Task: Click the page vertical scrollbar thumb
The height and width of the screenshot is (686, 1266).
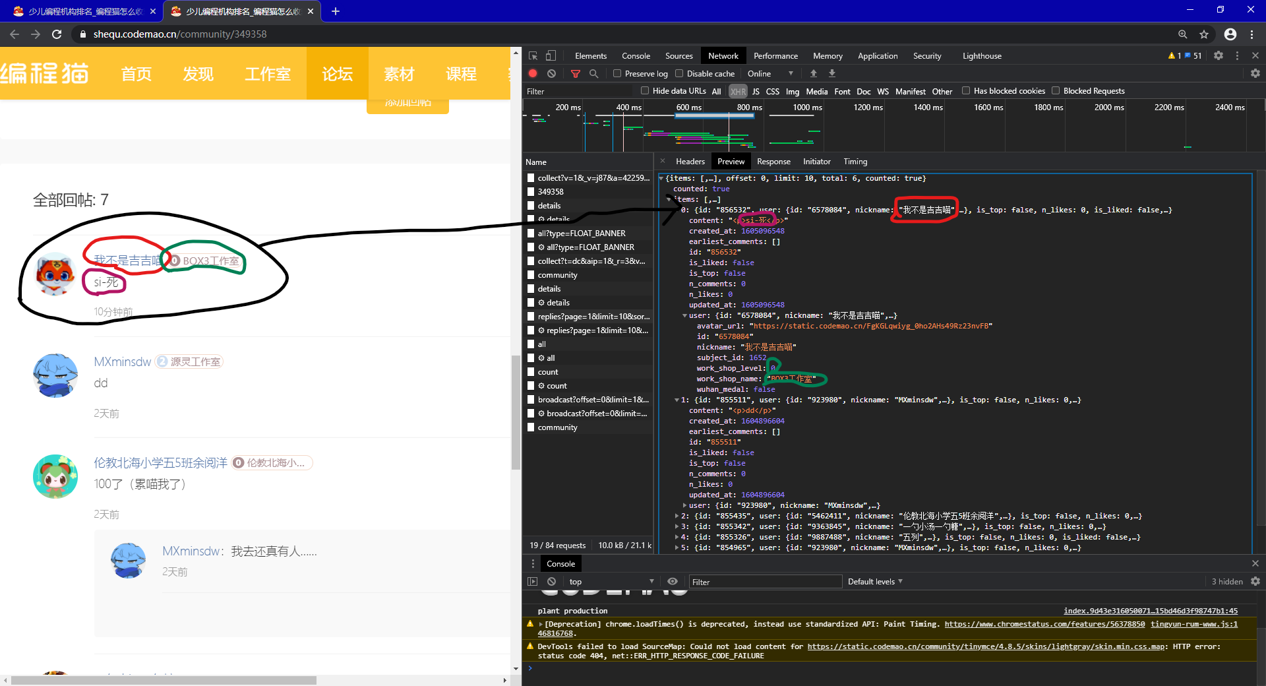Action: tap(516, 412)
